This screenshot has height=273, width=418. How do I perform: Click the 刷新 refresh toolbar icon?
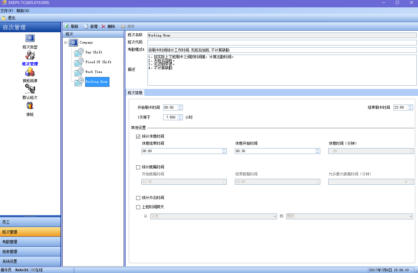pos(67,27)
